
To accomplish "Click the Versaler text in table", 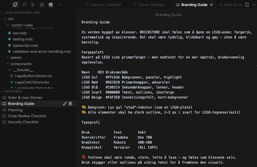I will point(122,147).
